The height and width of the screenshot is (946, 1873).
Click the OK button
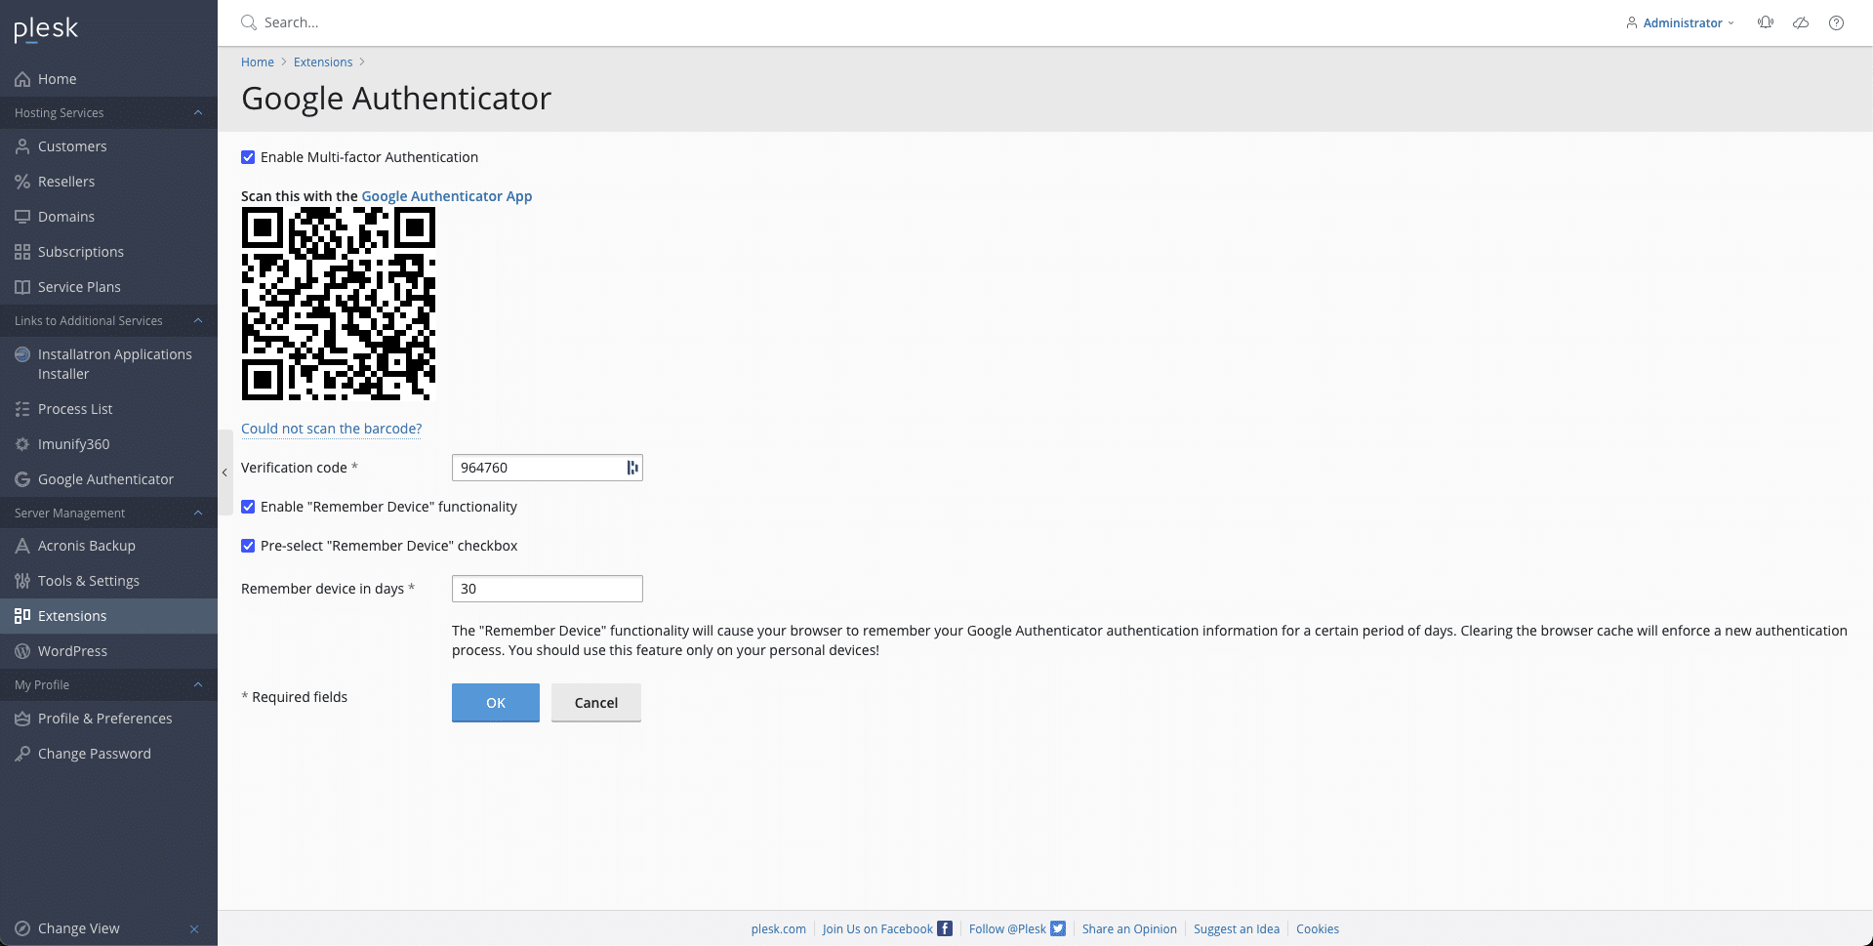tap(496, 703)
